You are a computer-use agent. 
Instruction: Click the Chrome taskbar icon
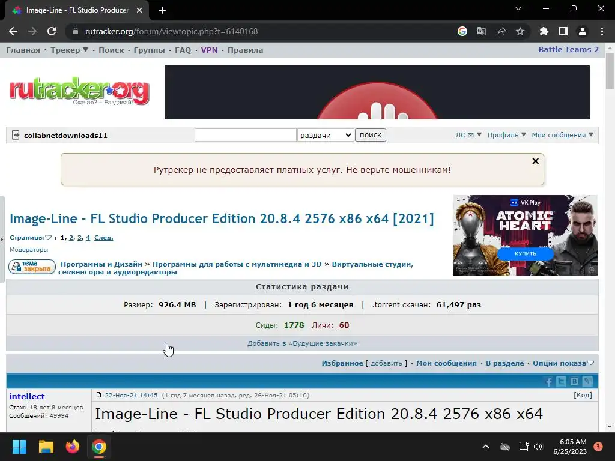pyautogui.click(x=99, y=447)
